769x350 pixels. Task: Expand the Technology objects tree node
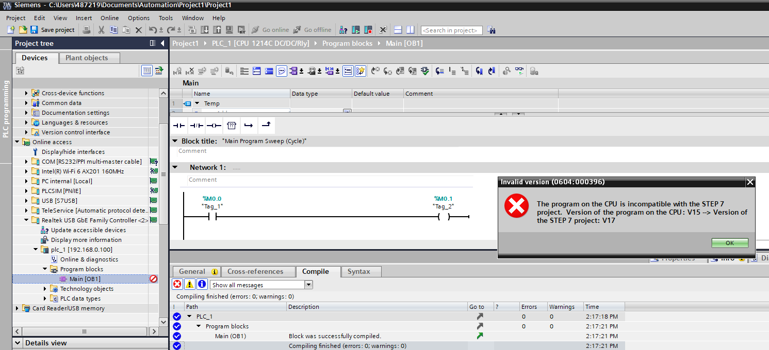[x=46, y=289]
